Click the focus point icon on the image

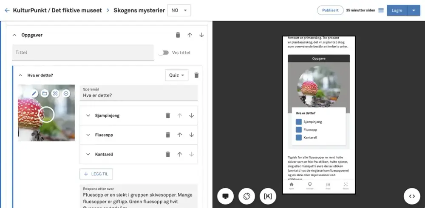coord(55,93)
